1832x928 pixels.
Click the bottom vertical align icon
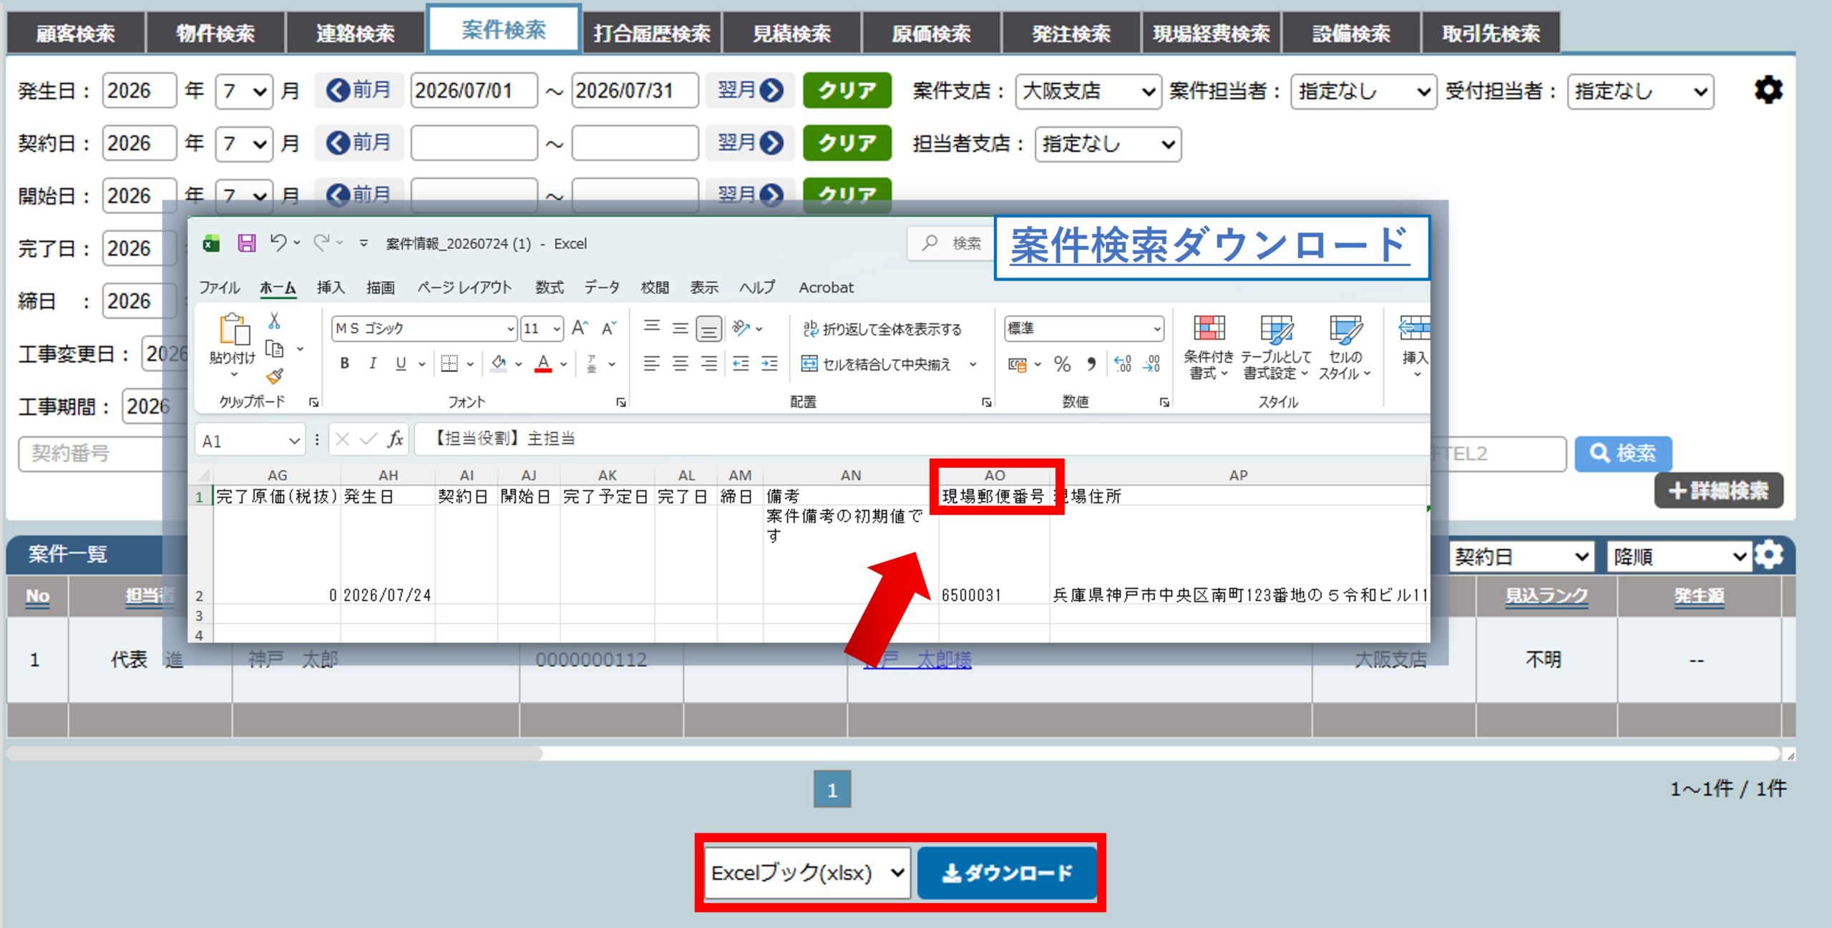point(708,328)
